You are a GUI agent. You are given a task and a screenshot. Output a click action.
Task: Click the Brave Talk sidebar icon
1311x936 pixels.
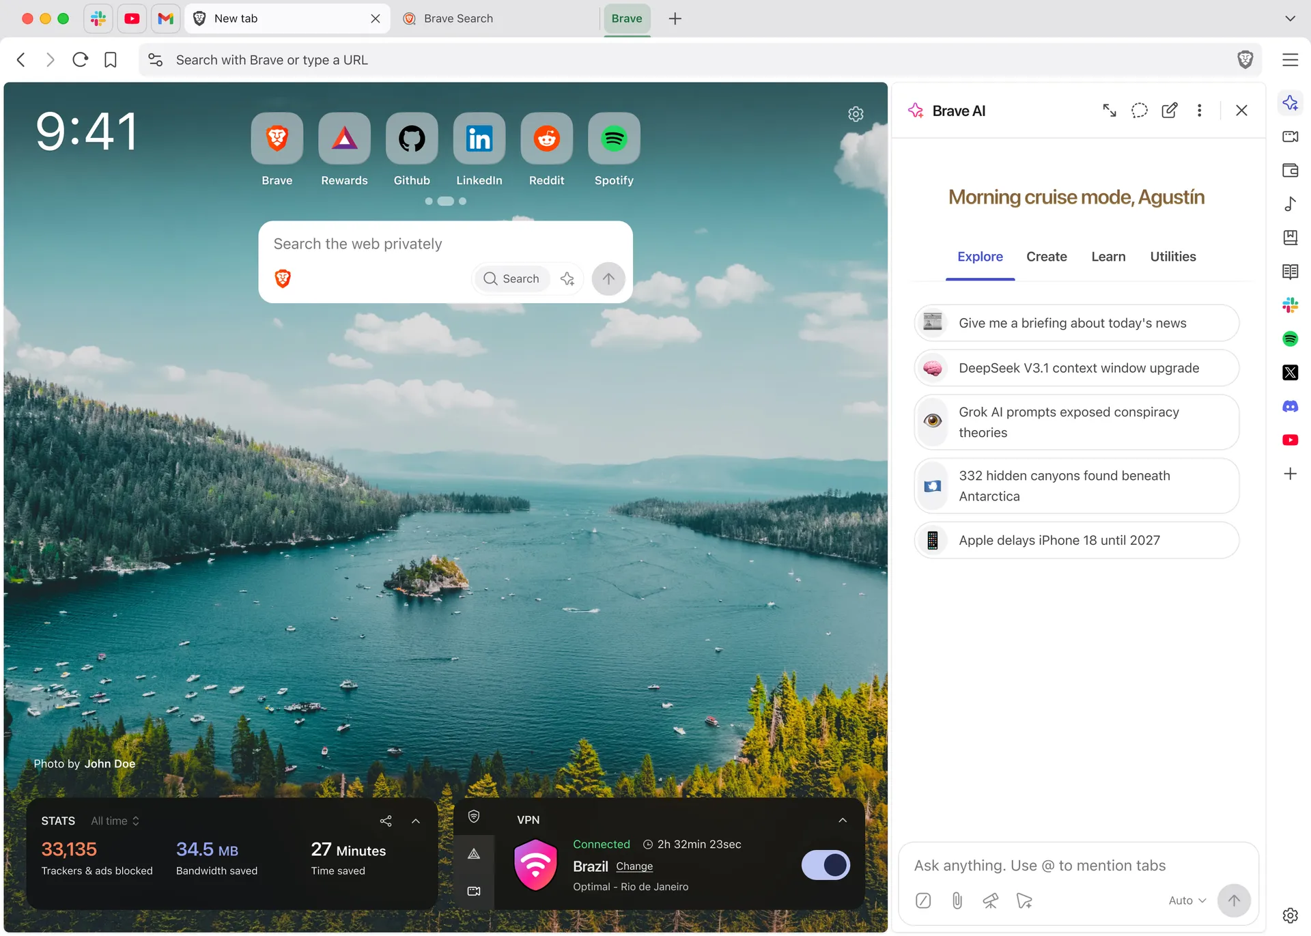click(x=1290, y=137)
